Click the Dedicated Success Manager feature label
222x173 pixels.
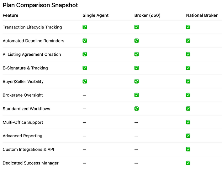pos(31,163)
